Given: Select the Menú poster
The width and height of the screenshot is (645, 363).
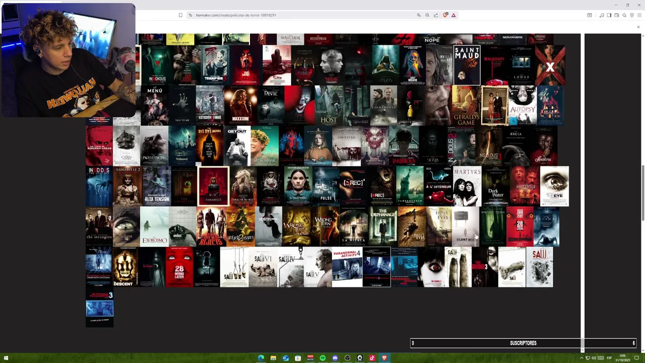Looking at the screenshot, I should pyautogui.click(x=155, y=105).
